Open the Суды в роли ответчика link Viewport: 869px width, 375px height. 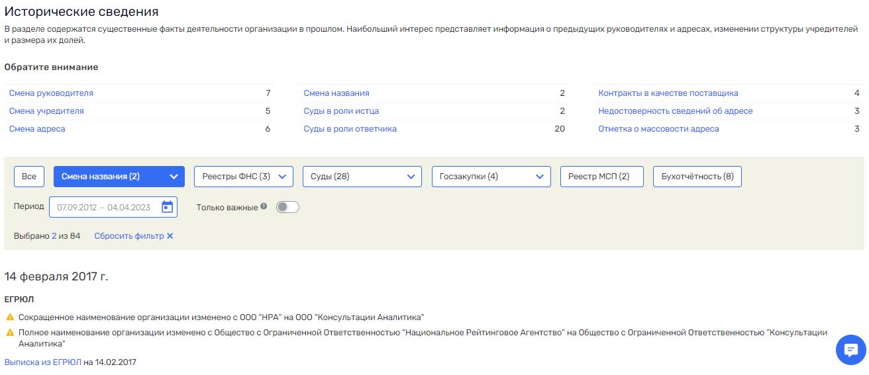point(350,129)
